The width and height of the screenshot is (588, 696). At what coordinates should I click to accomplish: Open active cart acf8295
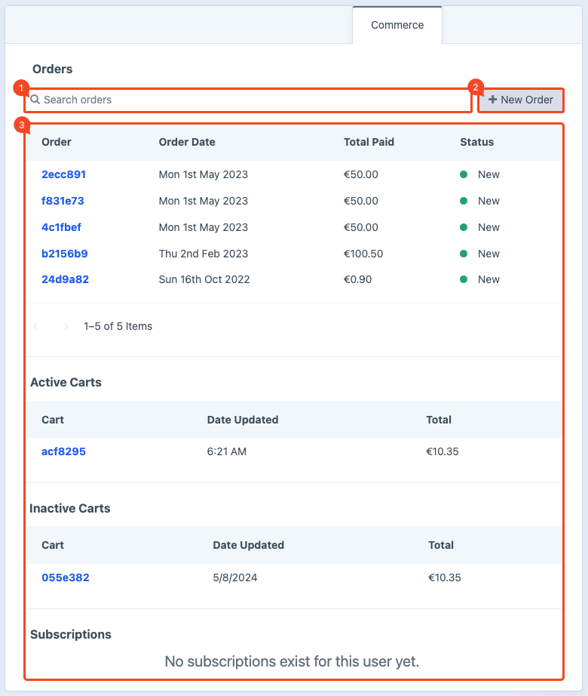click(x=63, y=451)
